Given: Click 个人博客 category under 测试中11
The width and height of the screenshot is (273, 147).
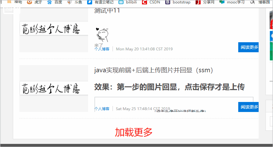Looking at the screenshot, I should pos(102,49).
